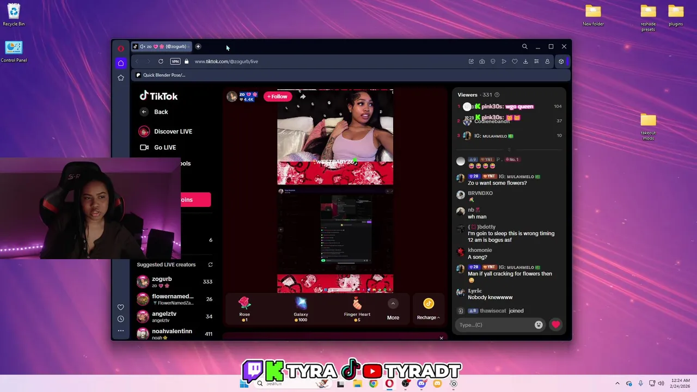Open Discord from the taskbar

pyautogui.click(x=421, y=384)
